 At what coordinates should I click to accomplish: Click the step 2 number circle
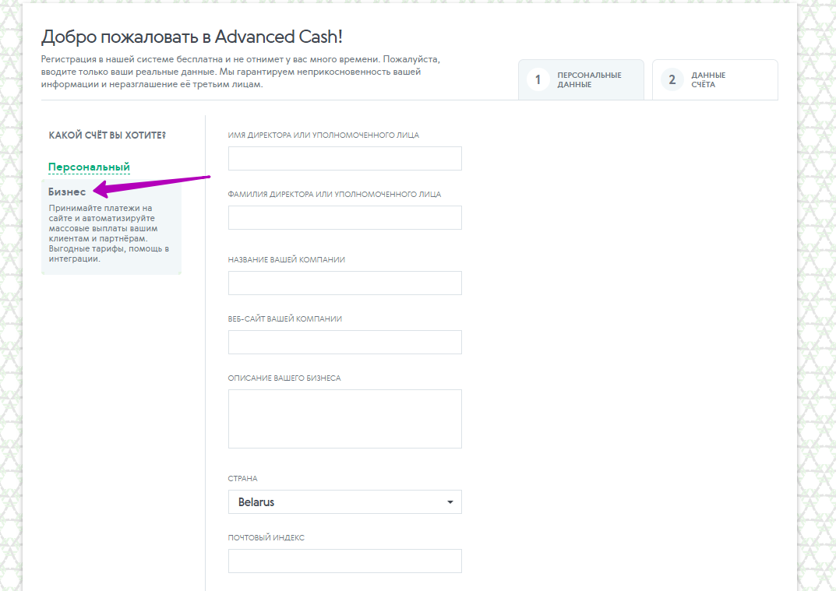click(x=672, y=80)
